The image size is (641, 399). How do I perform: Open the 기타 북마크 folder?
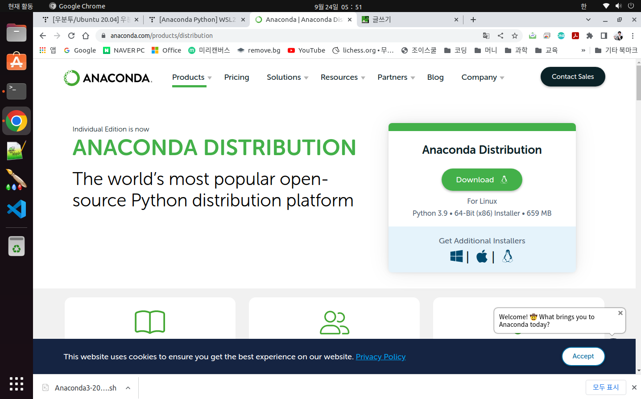(x=616, y=50)
